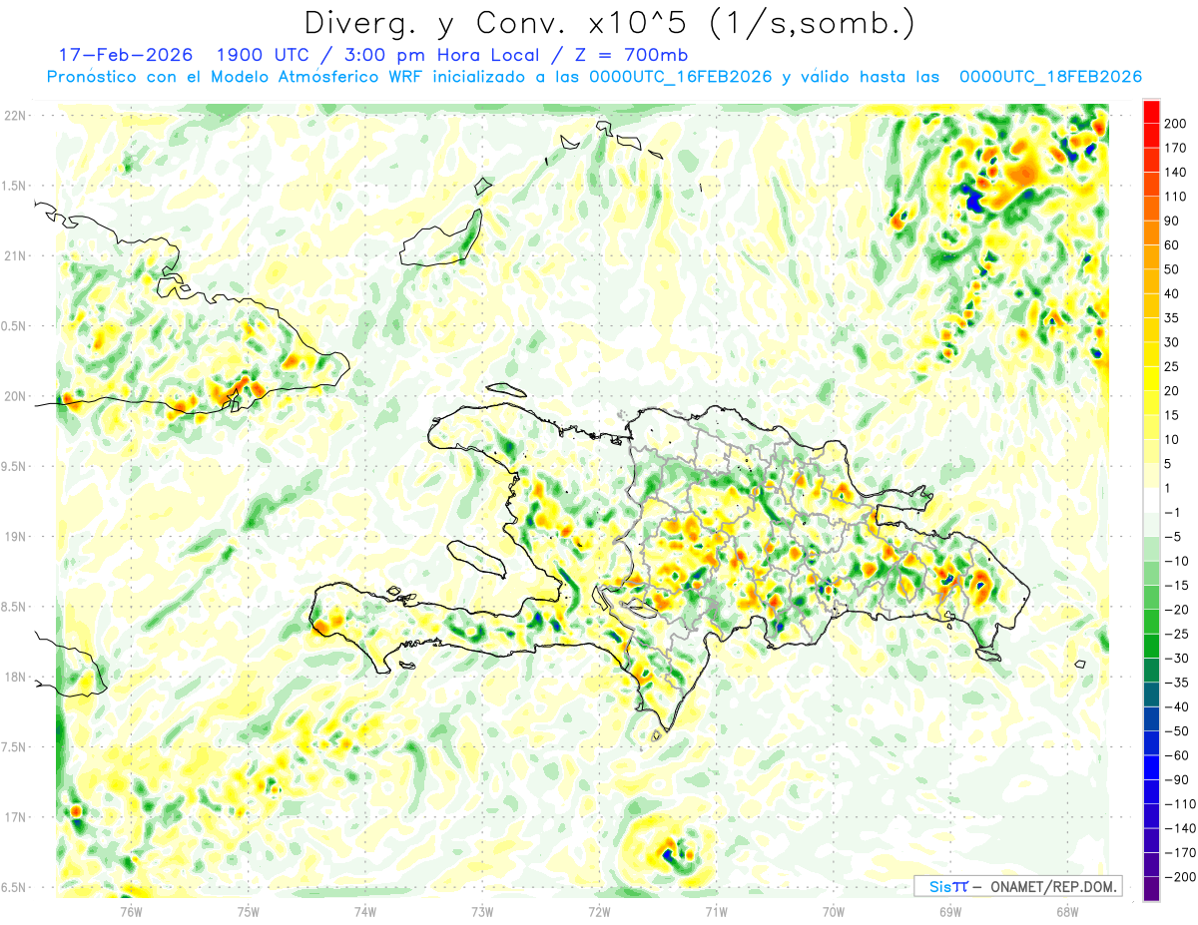Click the colorbar's '-110' value label

click(1179, 804)
